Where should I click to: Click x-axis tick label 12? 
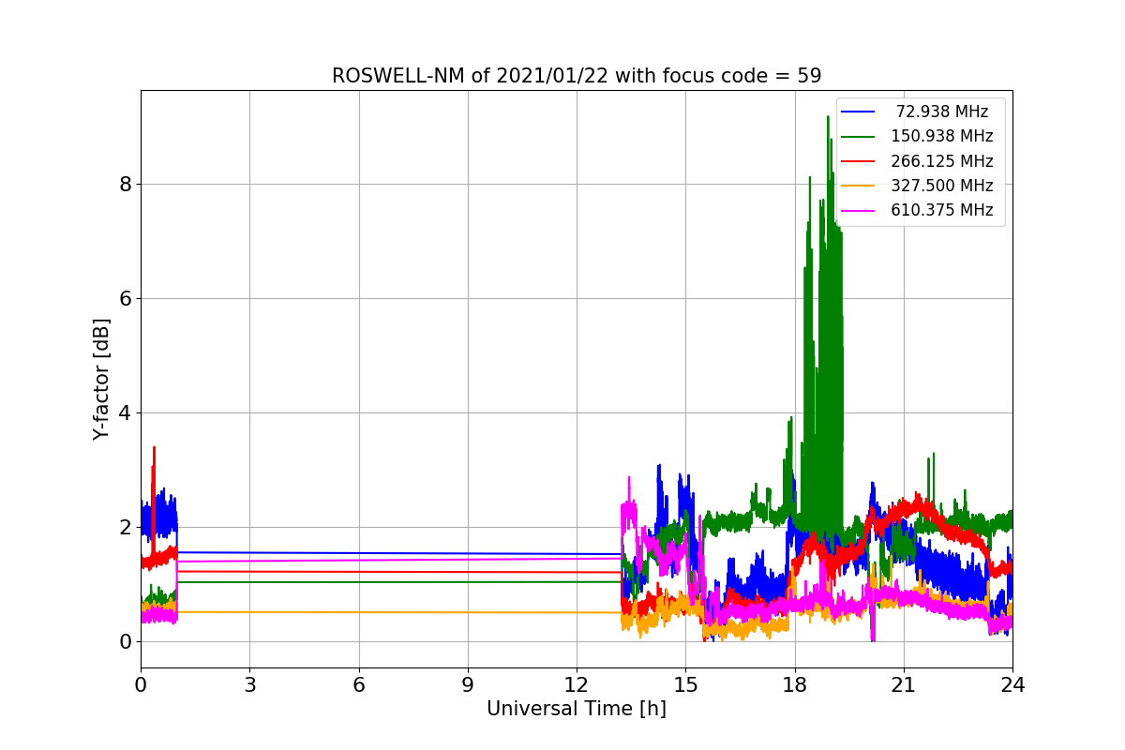577,685
